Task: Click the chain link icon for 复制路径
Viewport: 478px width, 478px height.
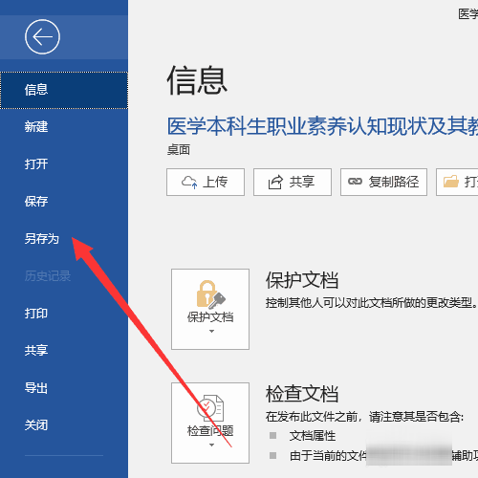Action: 355,182
